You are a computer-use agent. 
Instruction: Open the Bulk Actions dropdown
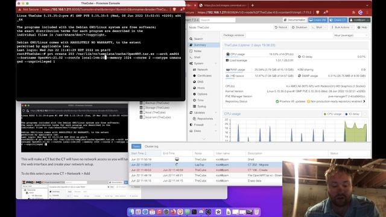click(342, 27)
